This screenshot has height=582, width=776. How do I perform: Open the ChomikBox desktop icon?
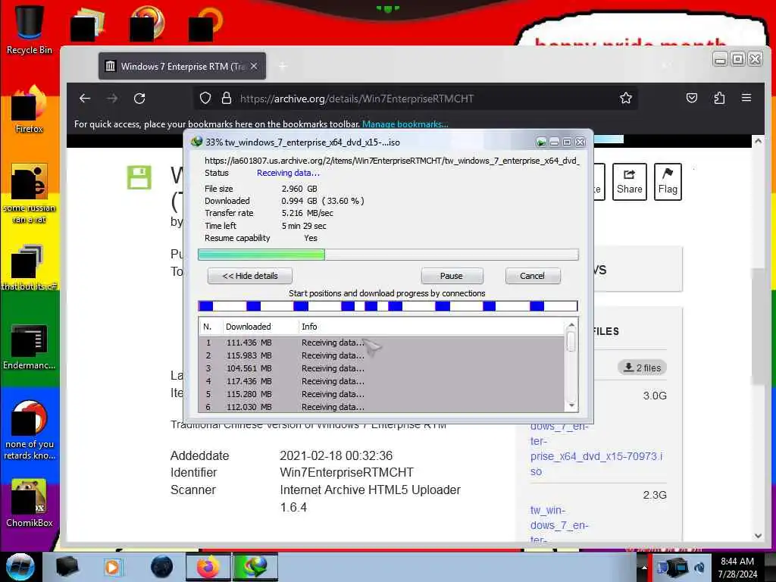pyautogui.click(x=30, y=503)
